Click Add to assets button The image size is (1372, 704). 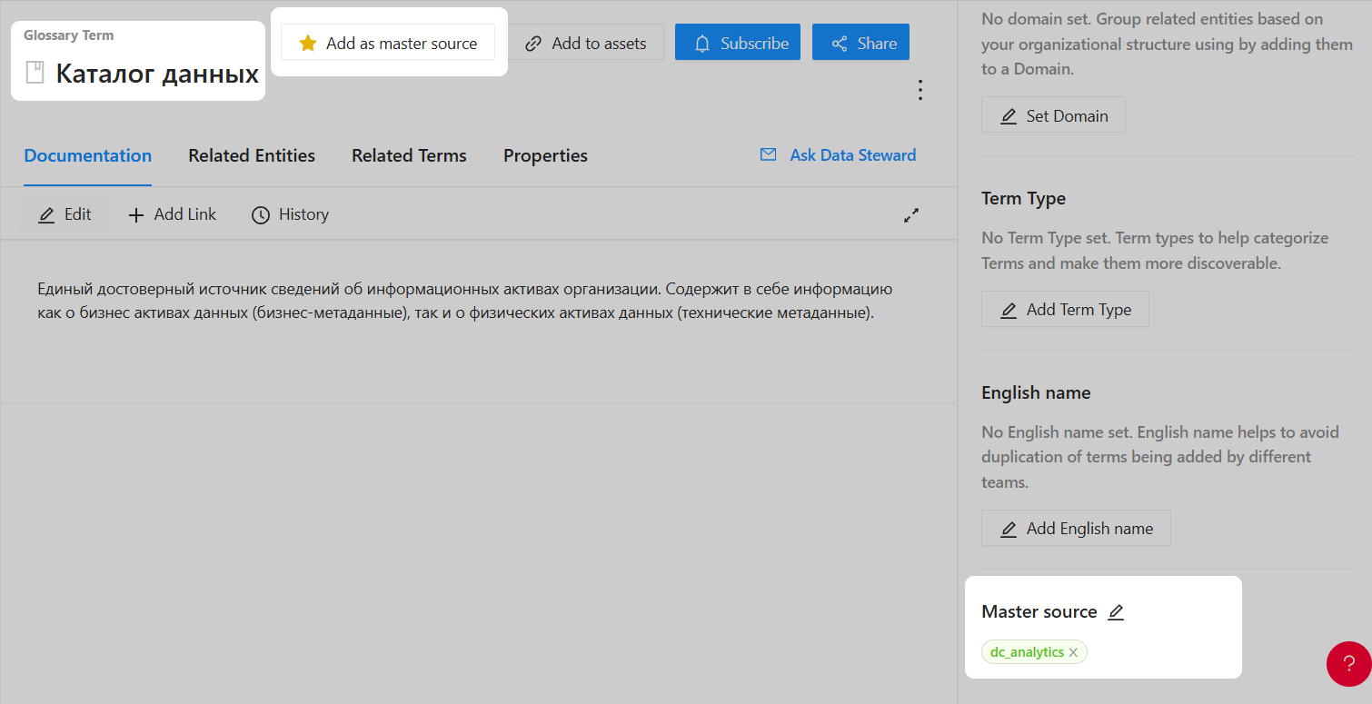[x=586, y=44]
